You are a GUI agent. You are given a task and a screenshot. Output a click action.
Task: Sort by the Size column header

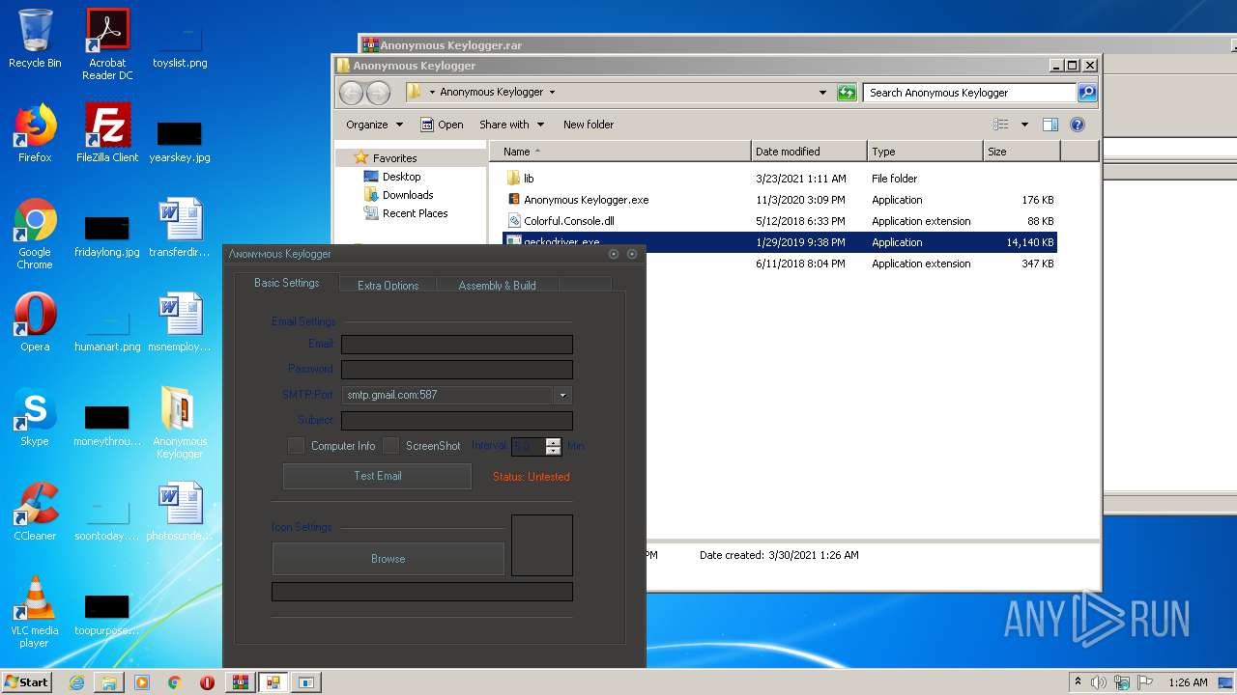(1021, 152)
